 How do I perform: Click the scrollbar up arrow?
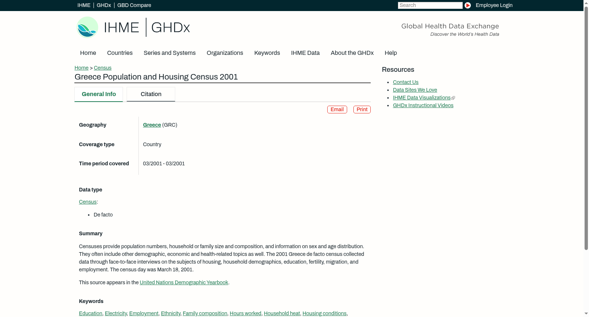(586, 3)
